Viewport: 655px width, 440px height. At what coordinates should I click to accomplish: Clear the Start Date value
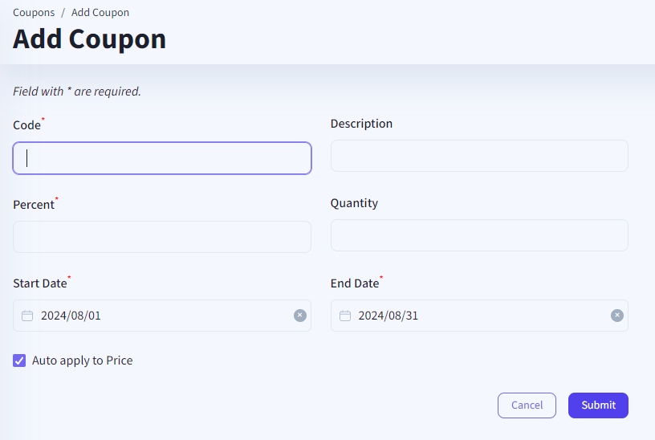(300, 316)
